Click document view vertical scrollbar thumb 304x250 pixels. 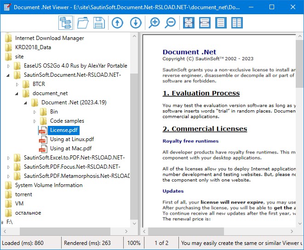pyautogui.click(x=300, y=64)
